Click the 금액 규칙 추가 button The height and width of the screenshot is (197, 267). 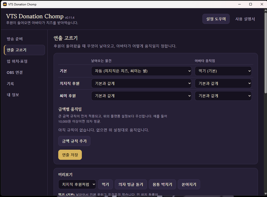tap(74, 141)
